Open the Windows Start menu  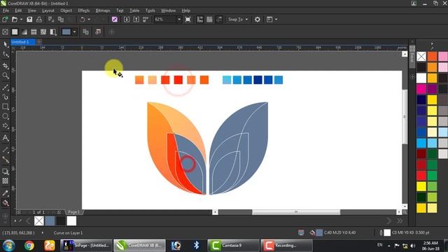point(9,246)
